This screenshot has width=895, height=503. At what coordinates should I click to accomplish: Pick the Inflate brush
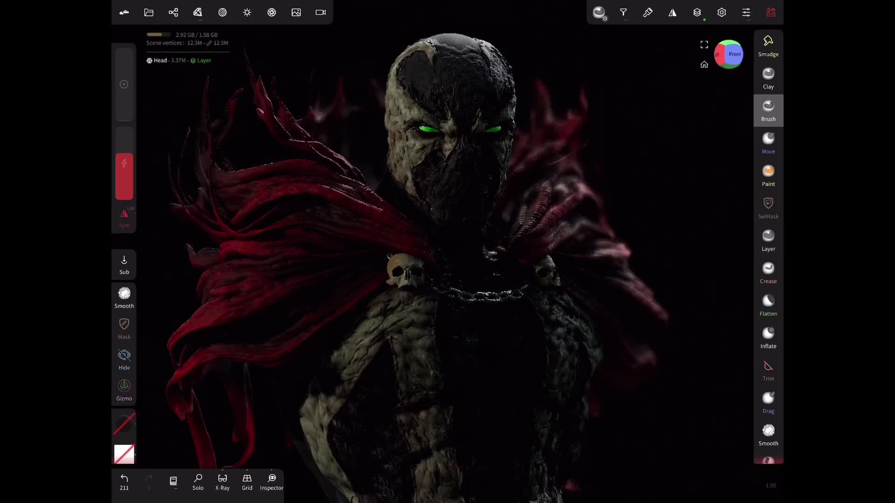[768, 337]
